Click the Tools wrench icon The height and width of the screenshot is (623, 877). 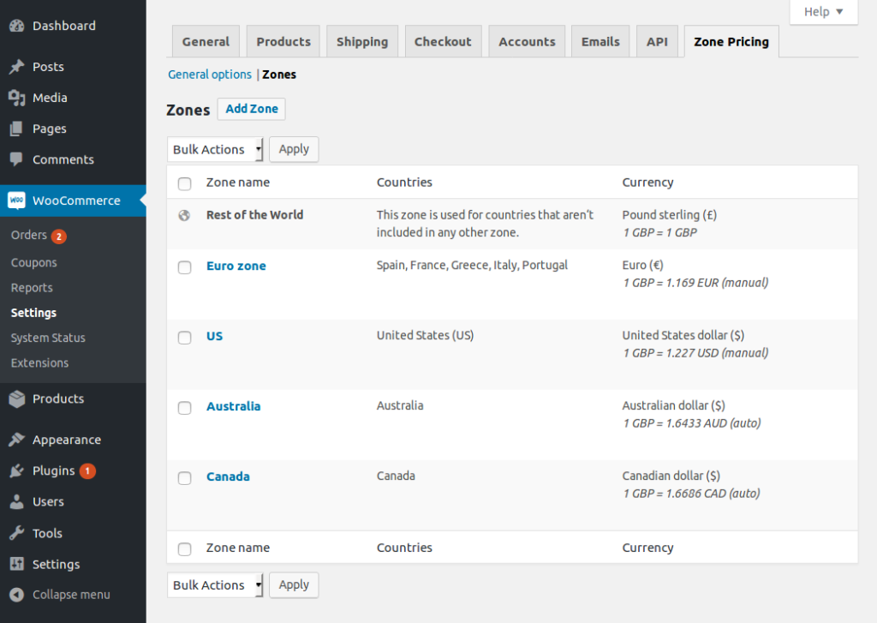click(x=16, y=533)
